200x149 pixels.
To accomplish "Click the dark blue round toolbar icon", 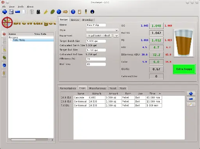I will click(x=92, y=12).
